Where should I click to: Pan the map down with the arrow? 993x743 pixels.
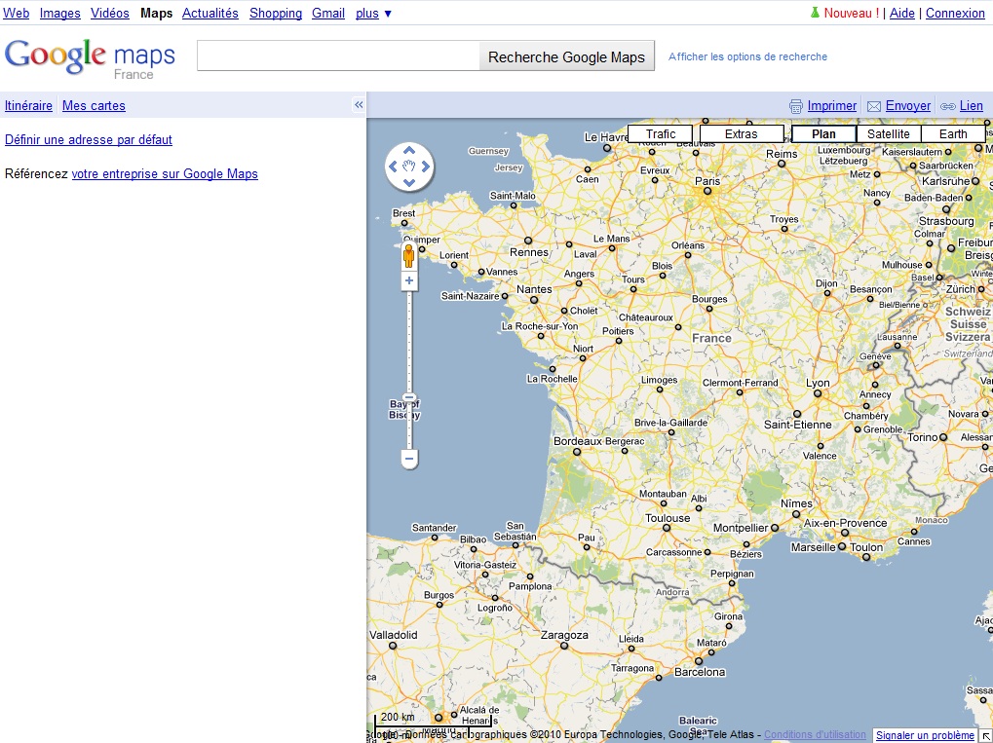409,182
